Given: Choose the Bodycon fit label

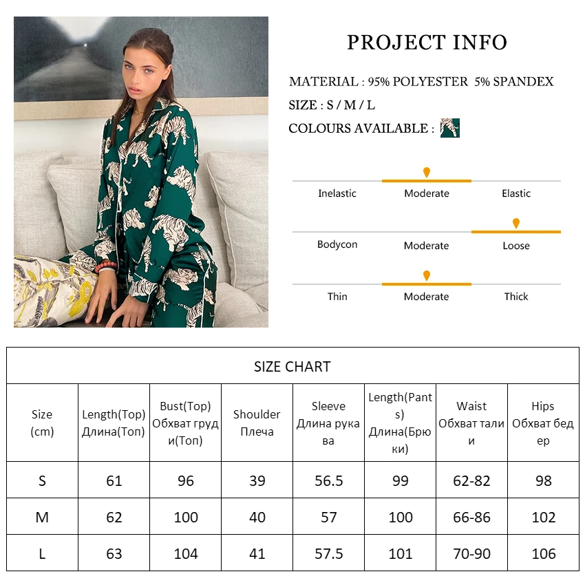Looking at the screenshot, I should pos(337,245).
